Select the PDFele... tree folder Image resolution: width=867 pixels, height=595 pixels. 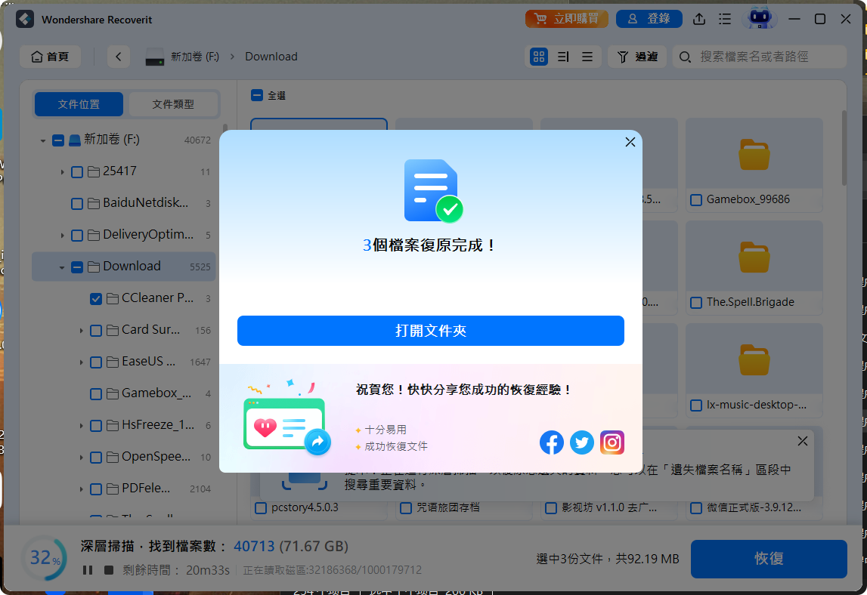146,488
